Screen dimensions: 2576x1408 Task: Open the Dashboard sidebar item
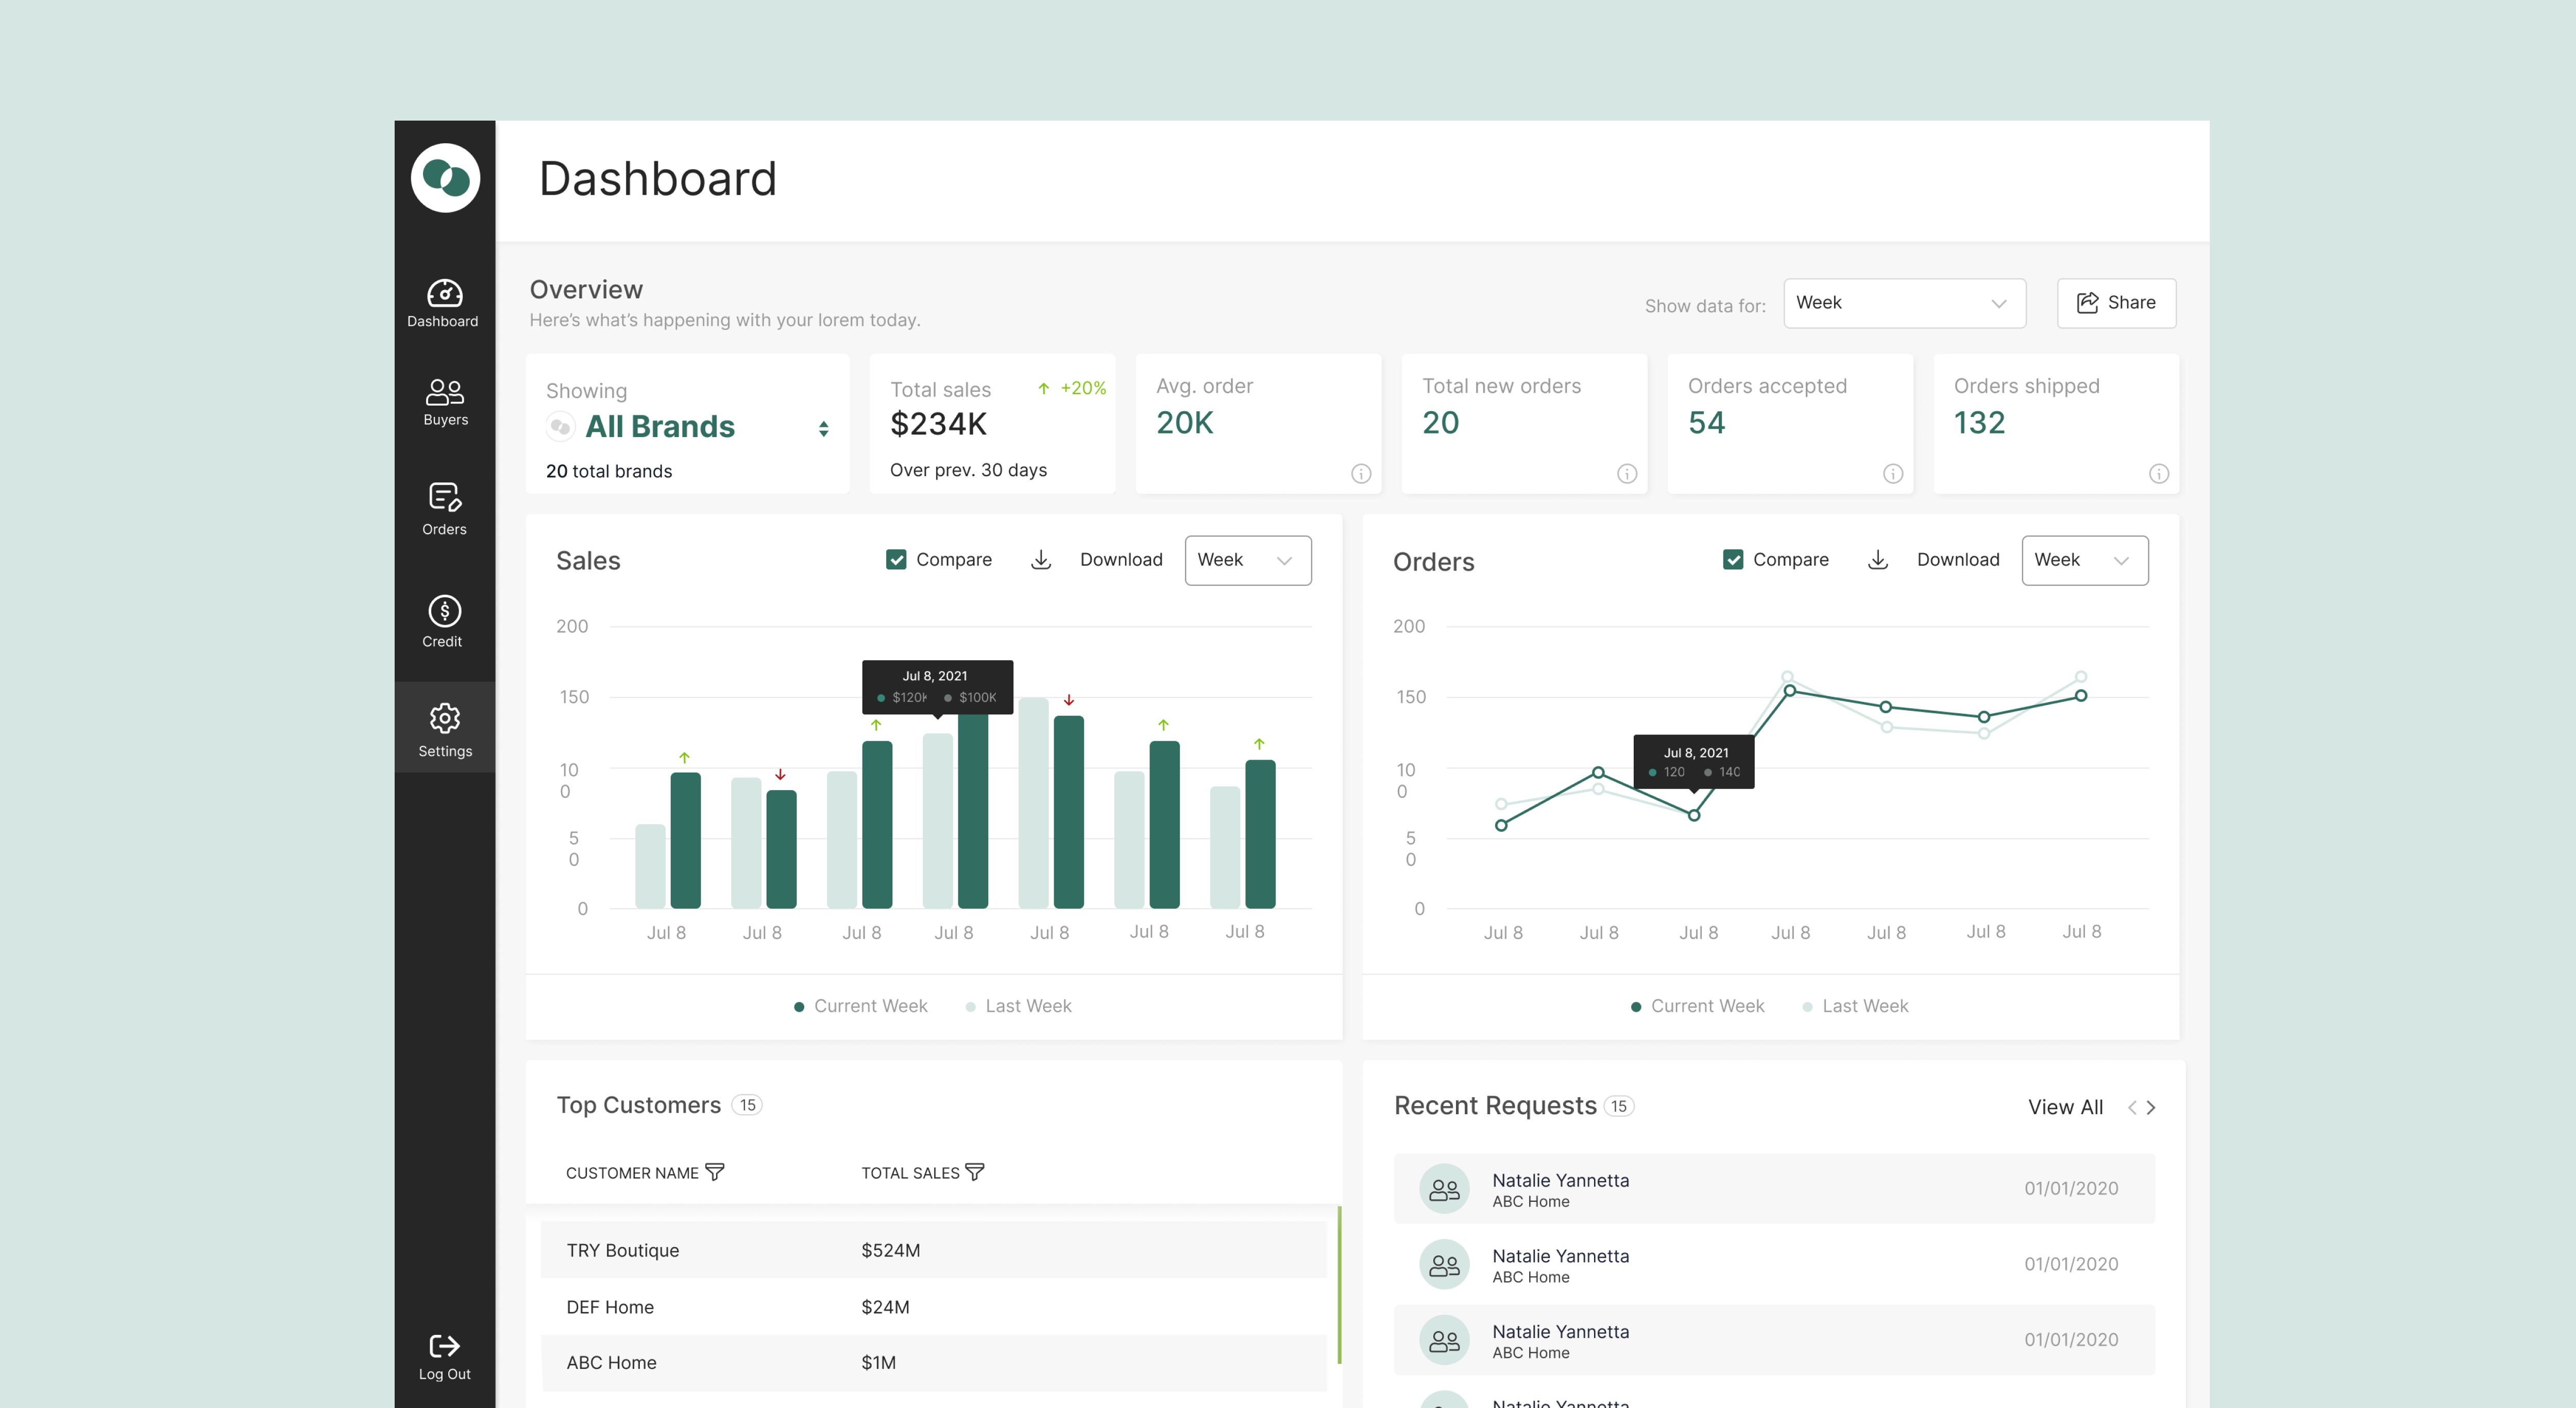(x=444, y=303)
